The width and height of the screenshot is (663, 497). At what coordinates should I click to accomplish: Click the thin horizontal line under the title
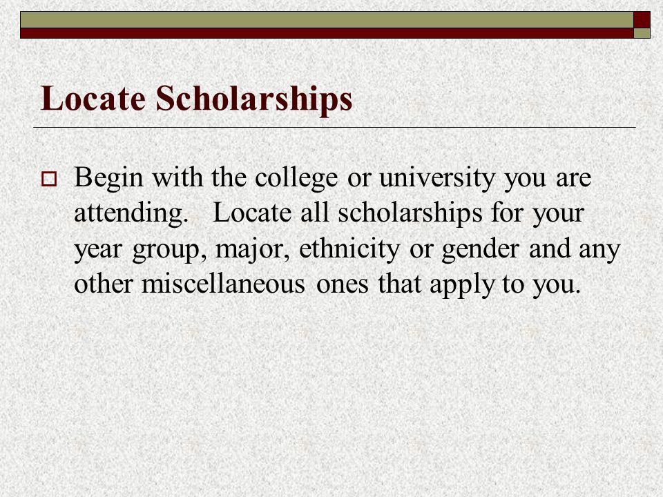click(x=334, y=127)
